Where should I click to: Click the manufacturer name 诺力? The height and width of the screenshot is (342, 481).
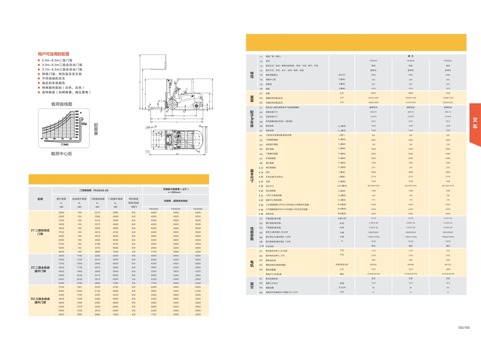pyautogui.click(x=410, y=57)
